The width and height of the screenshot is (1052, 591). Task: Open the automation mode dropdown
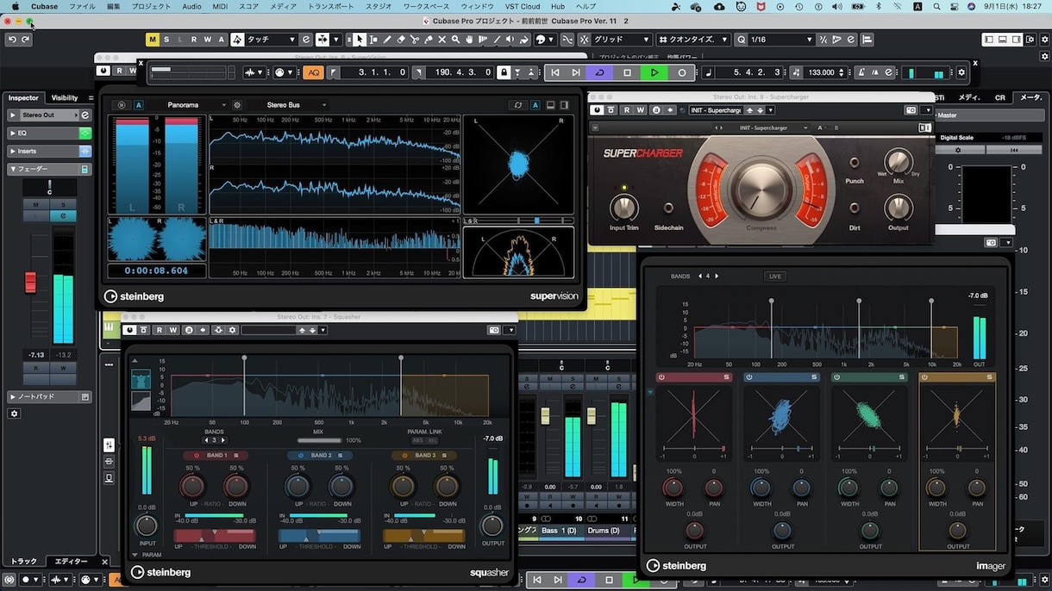(x=272, y=40)
